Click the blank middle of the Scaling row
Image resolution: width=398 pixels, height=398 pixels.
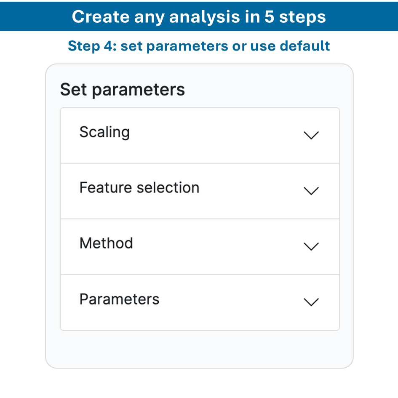[x=211, y=135]
